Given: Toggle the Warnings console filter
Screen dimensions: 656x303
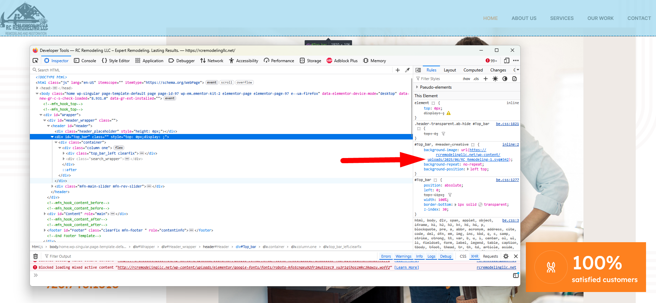Looking at the screenshot, I should pos(403,256).
